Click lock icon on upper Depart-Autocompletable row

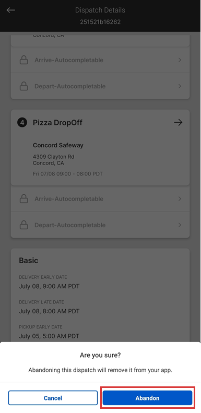coord(24,86)
